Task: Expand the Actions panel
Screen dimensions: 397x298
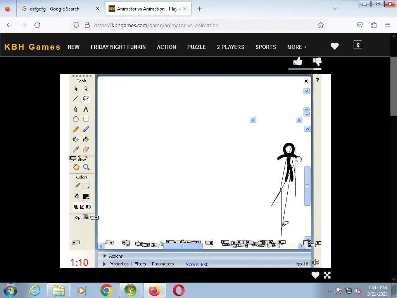Action: pyautogui.click(x=105, y=256)
